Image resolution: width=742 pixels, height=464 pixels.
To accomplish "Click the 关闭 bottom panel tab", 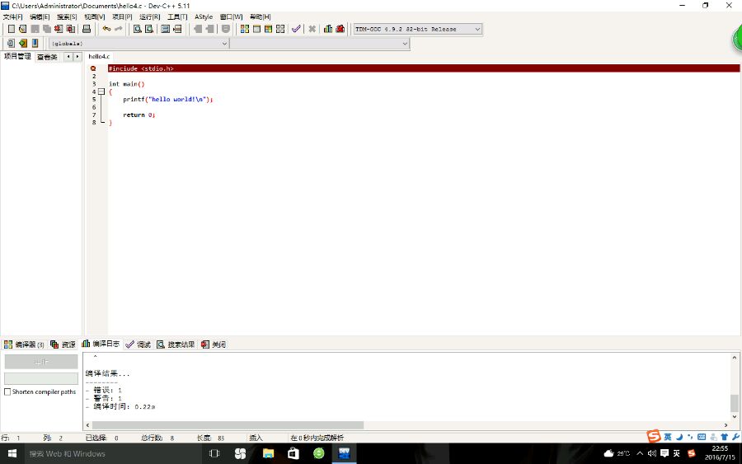I will point(213,344).
